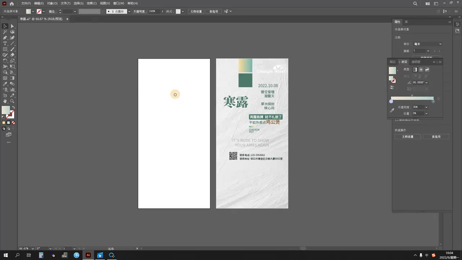The height and width of the screenshot is (260, 462).
Task: Click the left gradient color stop
Action: pyautogui.click(x=391, y=101)
